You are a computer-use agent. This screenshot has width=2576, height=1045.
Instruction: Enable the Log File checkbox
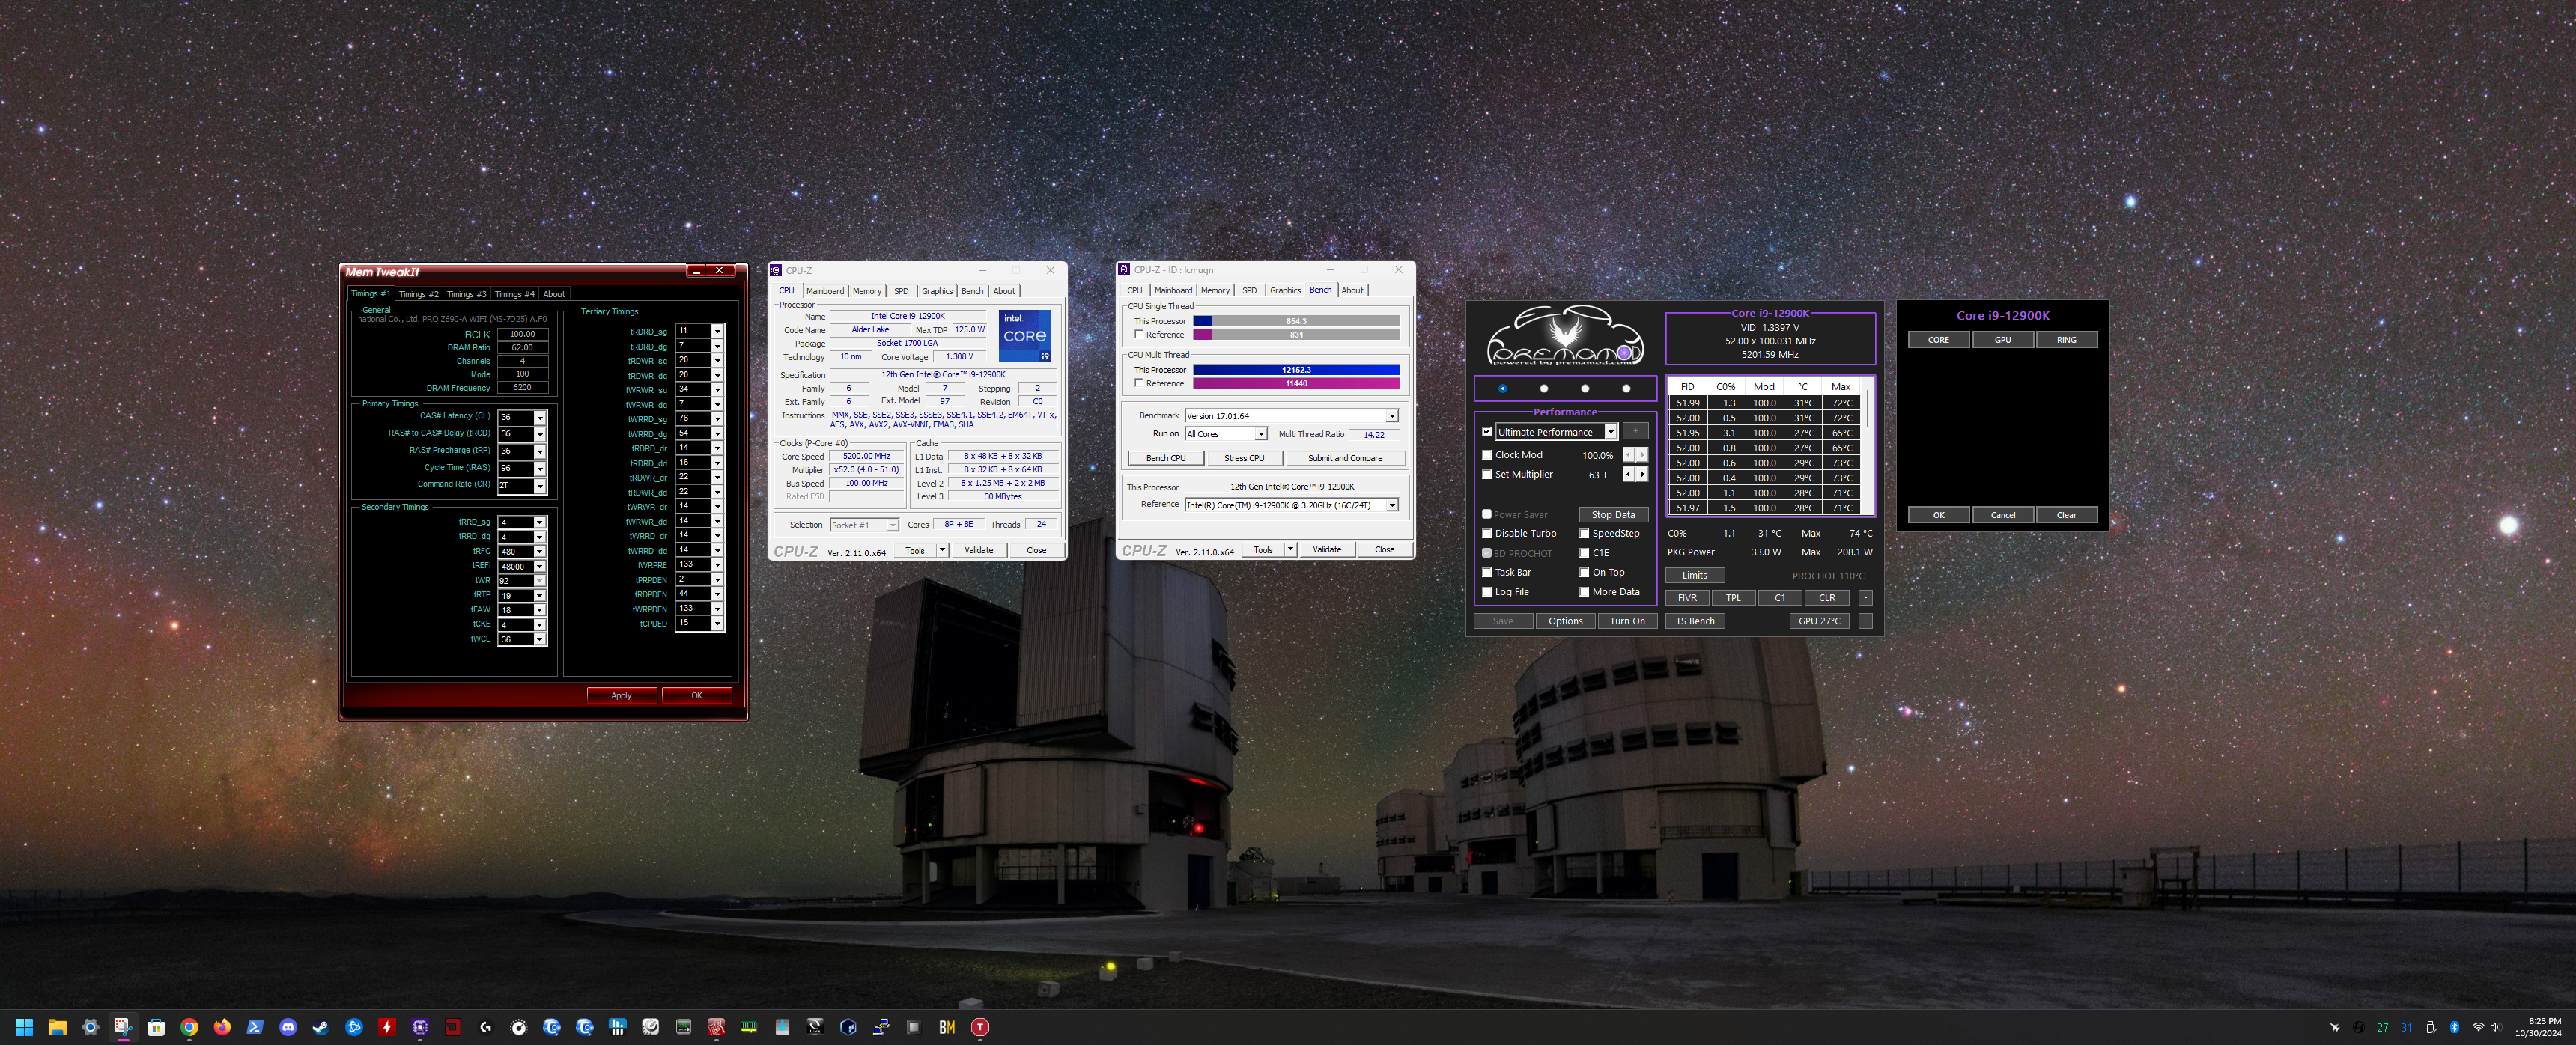[1487, 592]
